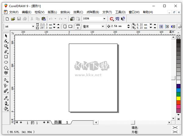Toggle the set default or current page layout button
Viewport: 183px width, 136px height.
[x=78, y=26]
